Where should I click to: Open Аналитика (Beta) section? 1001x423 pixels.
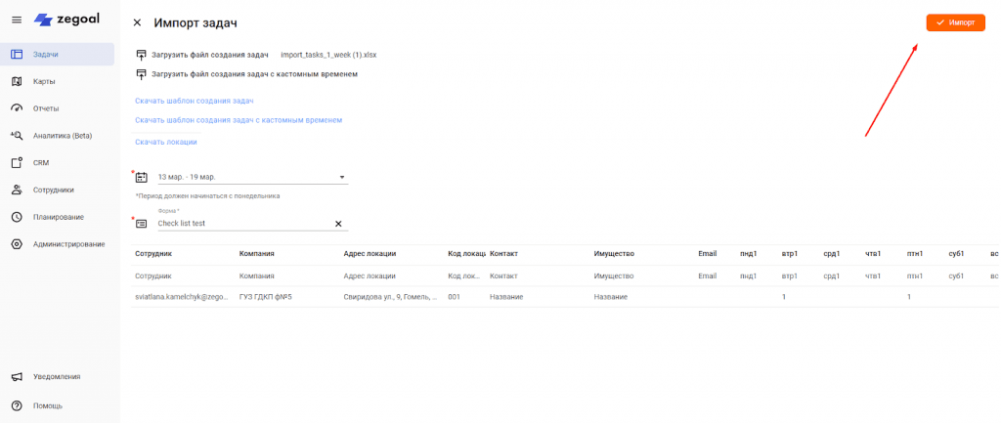pyautogui.click(x=62, y=136)
